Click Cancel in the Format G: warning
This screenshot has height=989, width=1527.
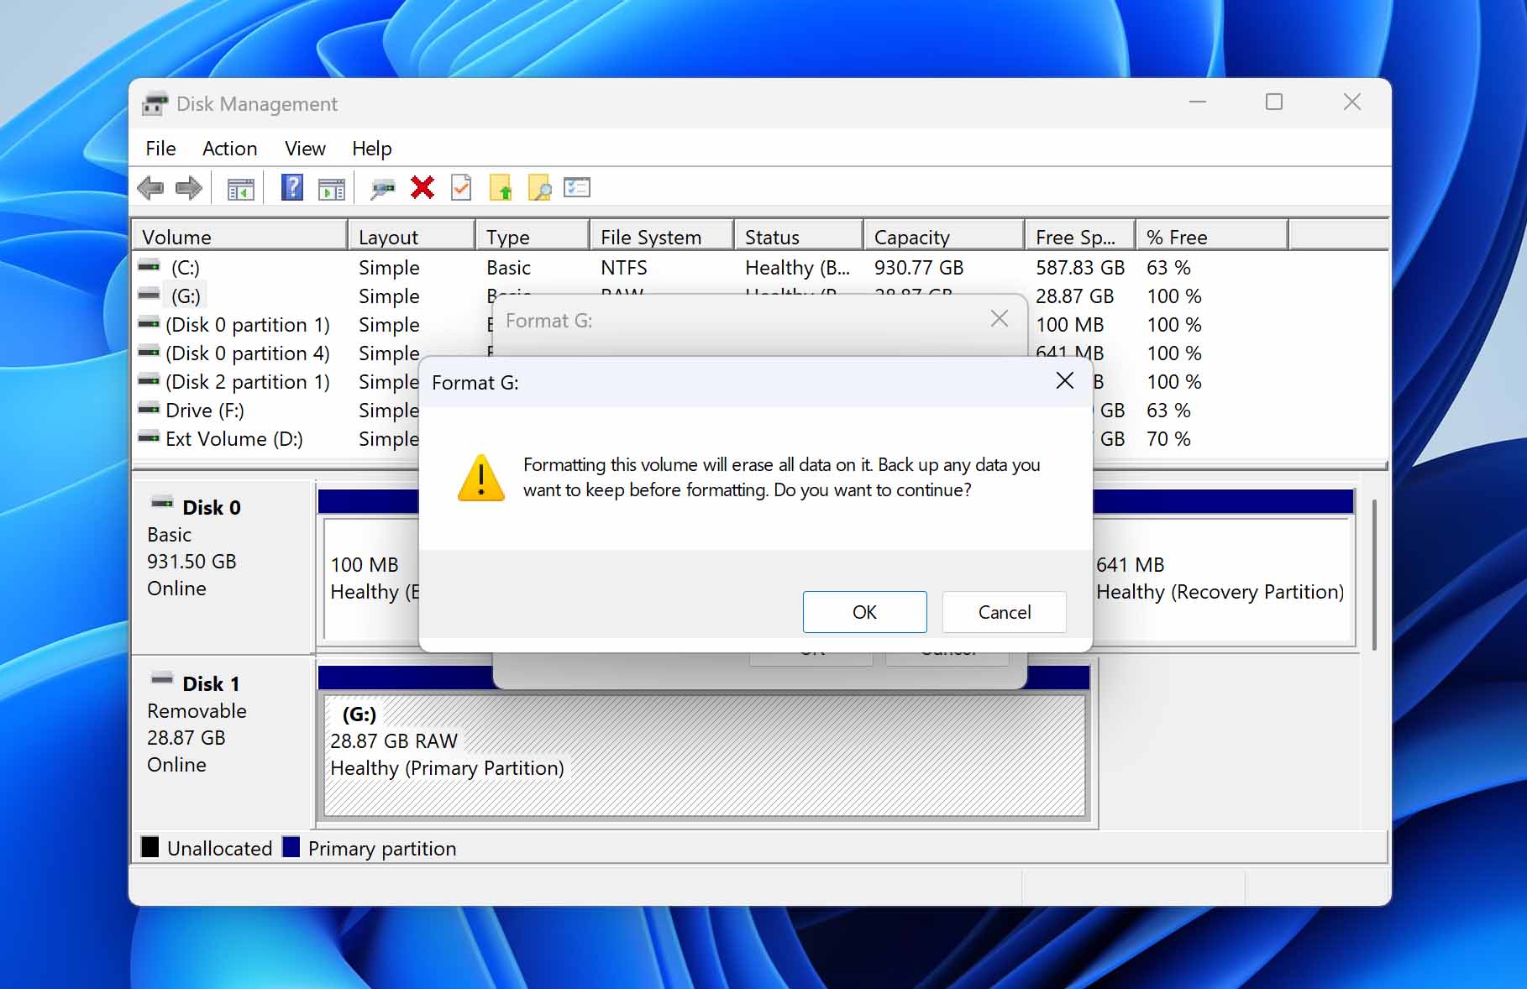click(x=1004, y=612)
